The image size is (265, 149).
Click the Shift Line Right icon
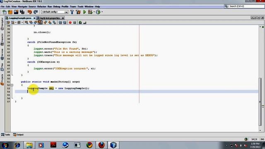click(x=65, y=22)
